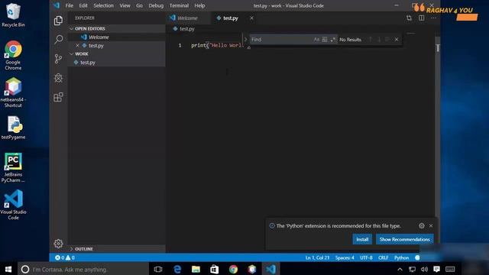Click line 1 print code text
This screenshot has height=275, width=489.
point(217,46)
